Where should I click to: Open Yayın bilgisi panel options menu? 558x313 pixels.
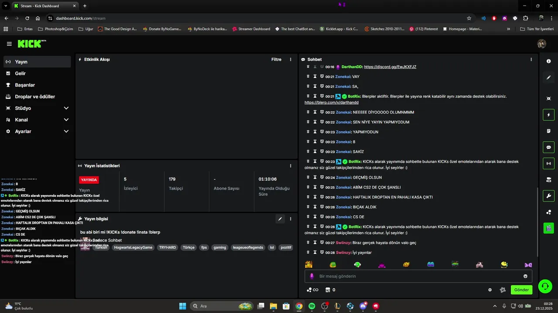click(291, 219)
